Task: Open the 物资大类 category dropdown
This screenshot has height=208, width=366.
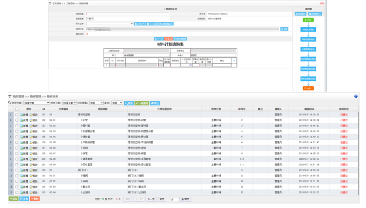Action: [37, 103]
